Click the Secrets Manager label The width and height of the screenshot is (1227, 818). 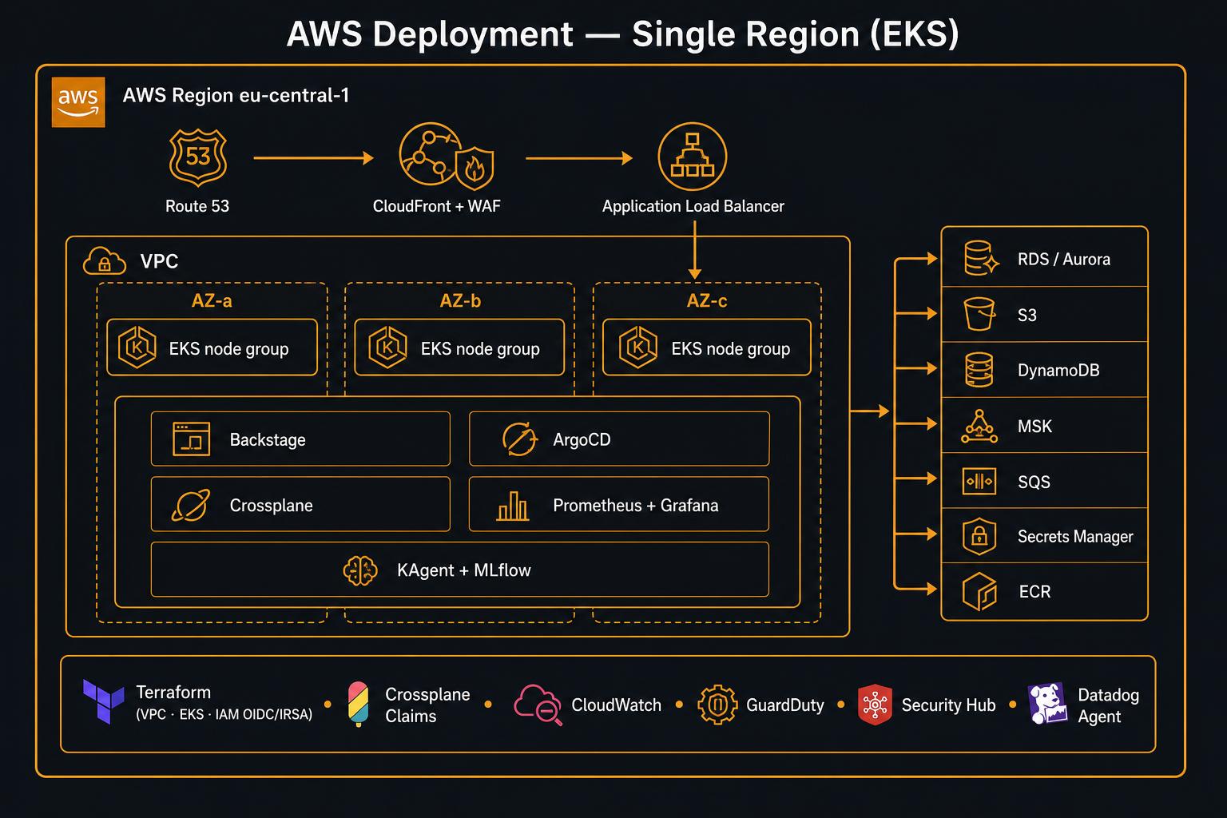pos(1075,537)
